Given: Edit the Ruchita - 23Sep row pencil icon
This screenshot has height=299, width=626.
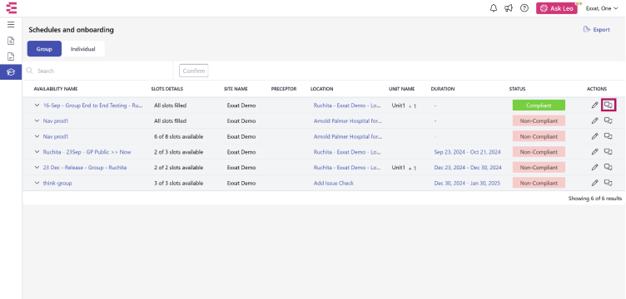Looking at the screenshot, I should pyautogui.click(x=595, y=152).
